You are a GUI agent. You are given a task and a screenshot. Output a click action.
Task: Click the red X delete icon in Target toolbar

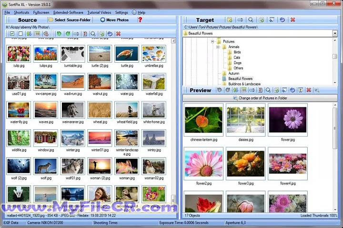(x=293, y=20)
